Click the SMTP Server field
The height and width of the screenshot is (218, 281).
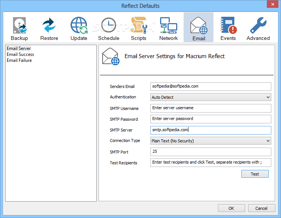[x=210, y=130]
